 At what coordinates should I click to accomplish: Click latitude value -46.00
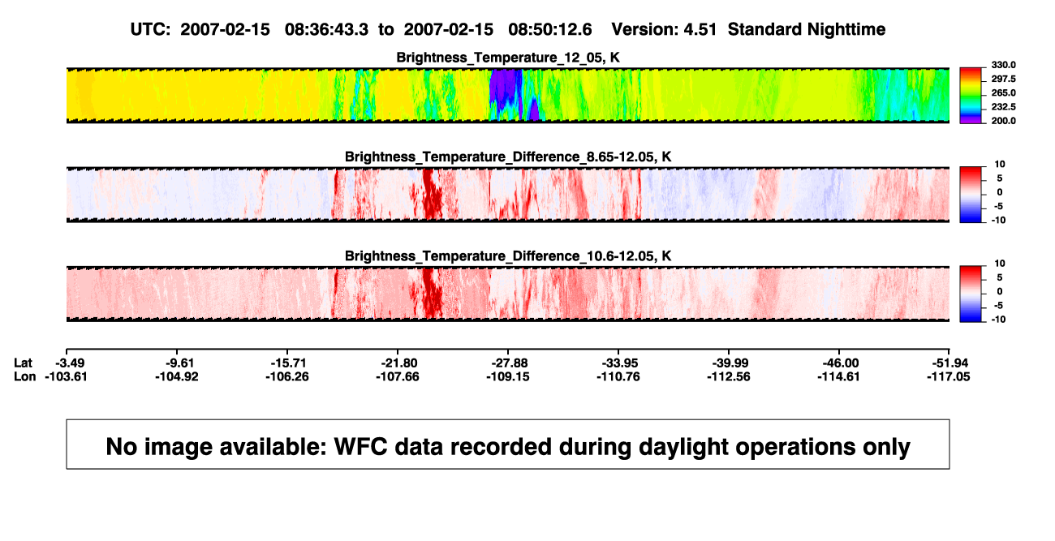[x=840, y=363]
